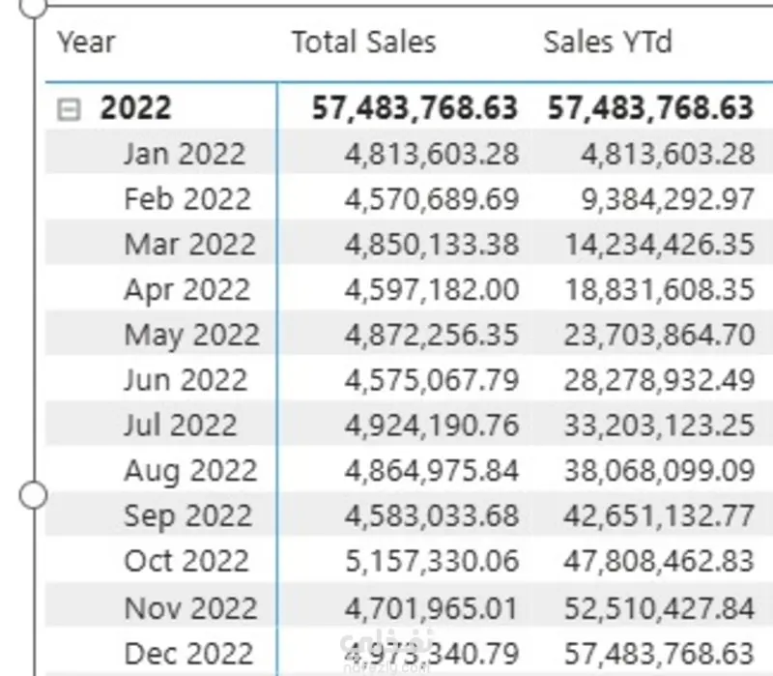Screen dimensions: 773x676
Task: Click the bold 2022 year label
Action: tap(135, 108)
